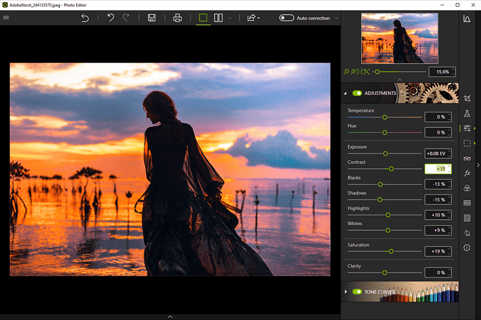Click the zoom in magnifier icon
Viewport: 481px width, 320px height.
pos(353,72)
